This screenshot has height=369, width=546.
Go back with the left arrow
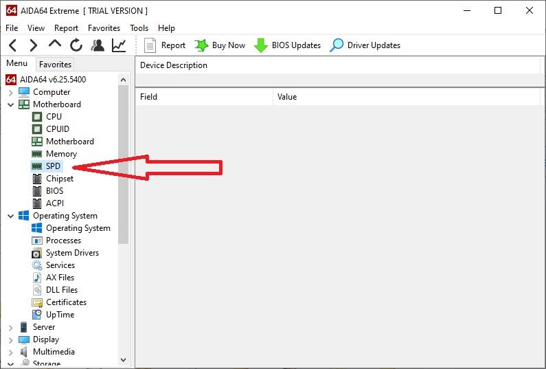(13, 45)
